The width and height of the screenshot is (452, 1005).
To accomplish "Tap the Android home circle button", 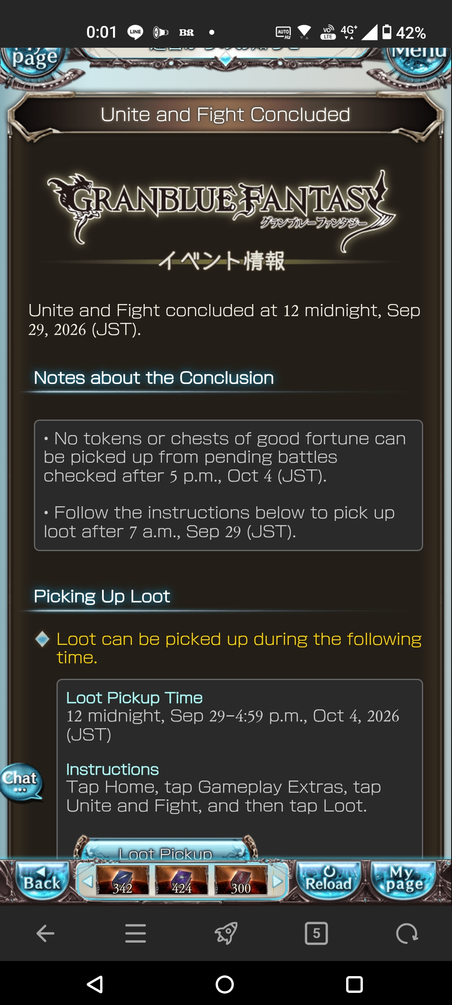I will pos(225,984).
